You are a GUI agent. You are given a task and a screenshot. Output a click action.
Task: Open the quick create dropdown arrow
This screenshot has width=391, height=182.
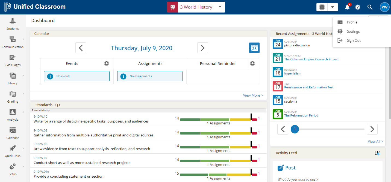[x=333, y=7]
